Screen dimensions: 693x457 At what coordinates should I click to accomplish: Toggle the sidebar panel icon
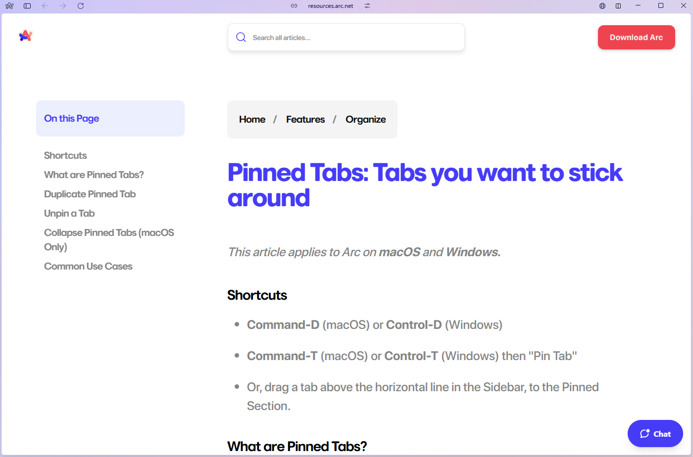pos(27,6)
